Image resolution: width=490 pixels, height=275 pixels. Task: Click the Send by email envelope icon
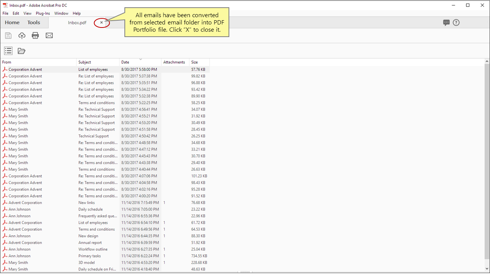coord(49,36)
